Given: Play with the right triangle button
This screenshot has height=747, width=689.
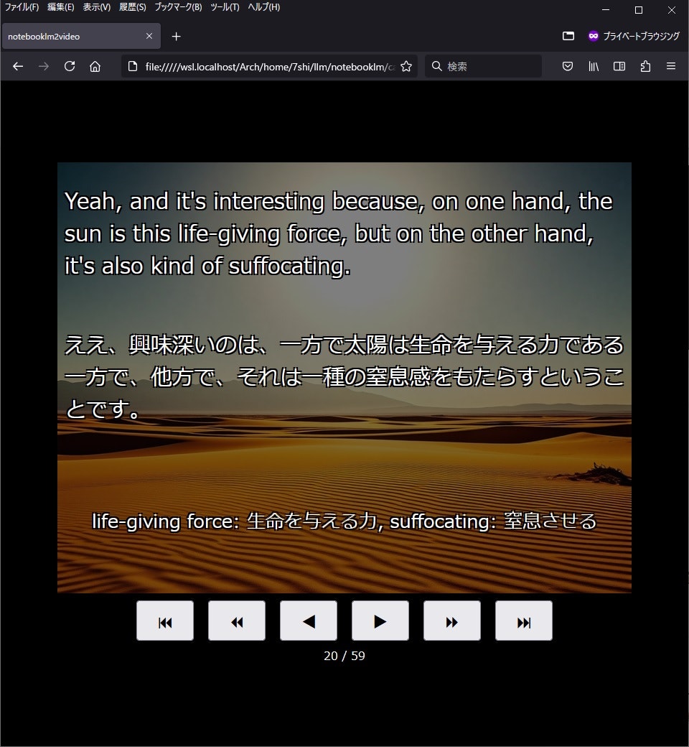Looking at the screenshot, I should (380, 621).
